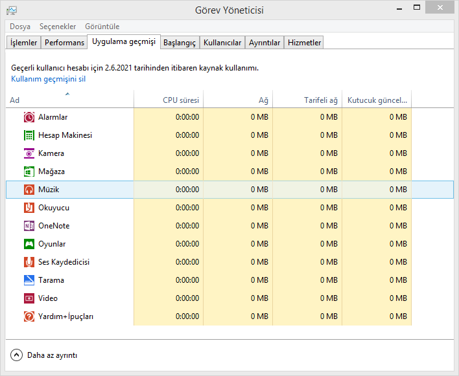This screenshot has height=376, width=459.
Task: Select the Hesap Makinesi row name
Action: 65,135
